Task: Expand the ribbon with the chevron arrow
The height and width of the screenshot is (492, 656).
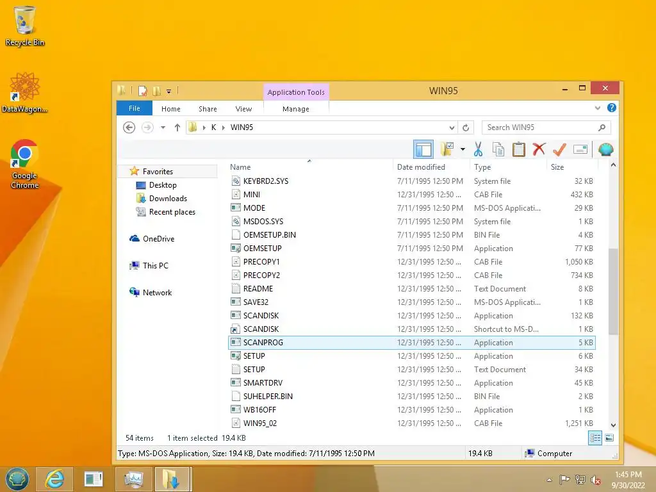Action: [598, 108]
